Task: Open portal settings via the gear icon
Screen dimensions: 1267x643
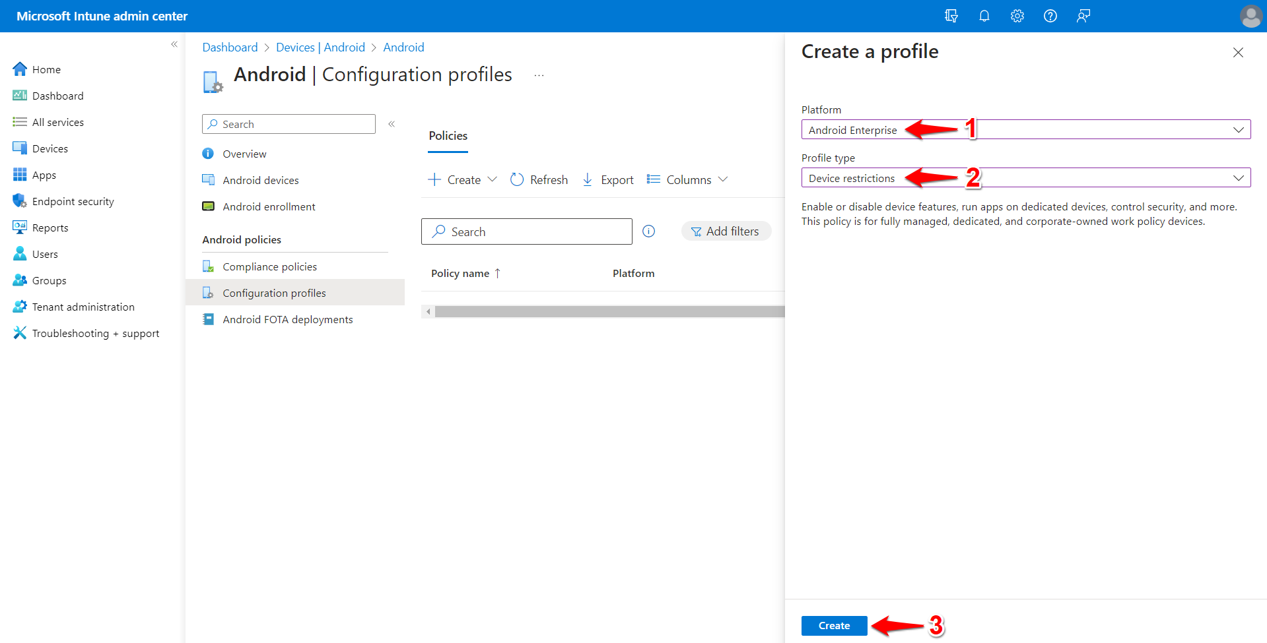Action: 1017,15
